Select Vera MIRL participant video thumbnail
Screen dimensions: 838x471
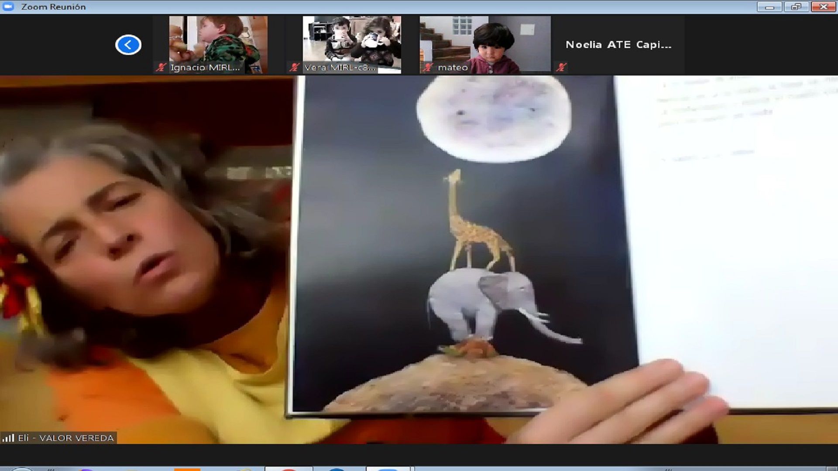(x=352, y=44)
